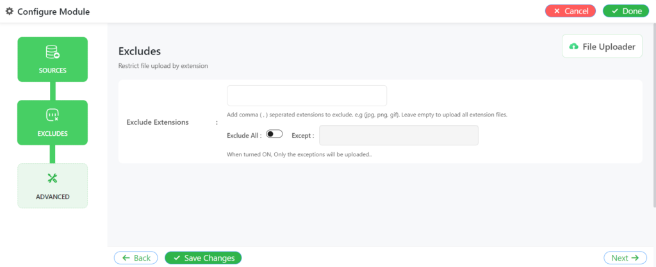Click the cloud upload icon

[574, 46]
